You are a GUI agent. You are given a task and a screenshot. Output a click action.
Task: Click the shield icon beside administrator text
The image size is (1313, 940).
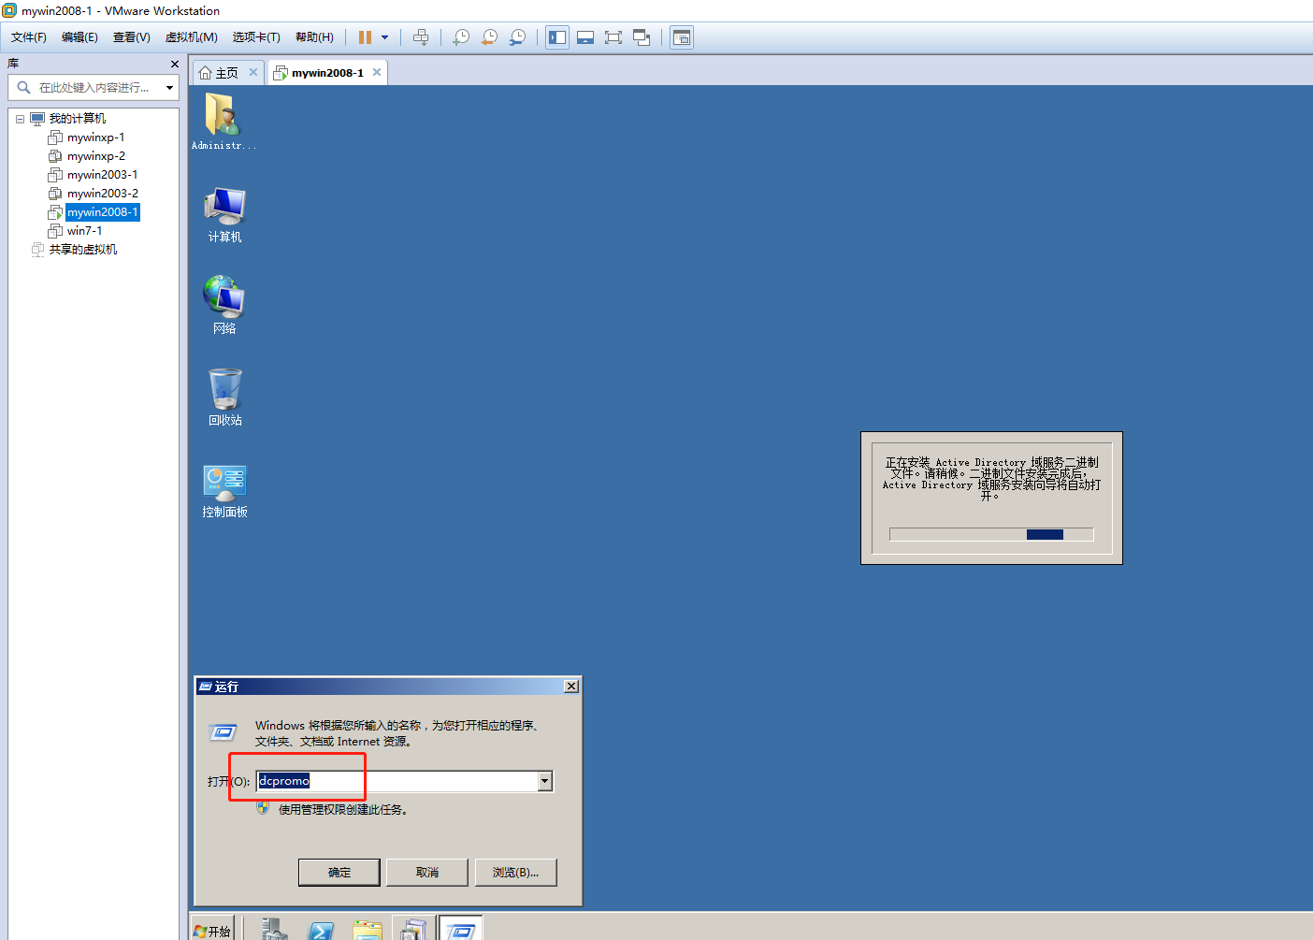point(263,808)
